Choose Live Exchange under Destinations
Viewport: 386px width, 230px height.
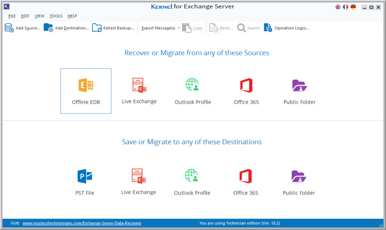pyautogui.click(x=139, y=182)
